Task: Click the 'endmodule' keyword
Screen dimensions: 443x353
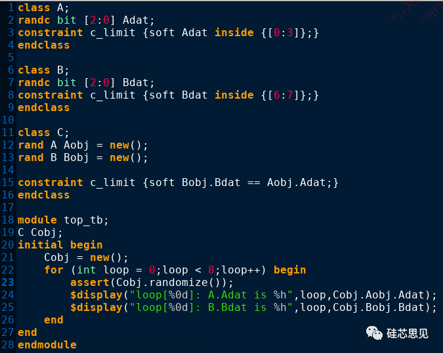Action: point(47,345)
